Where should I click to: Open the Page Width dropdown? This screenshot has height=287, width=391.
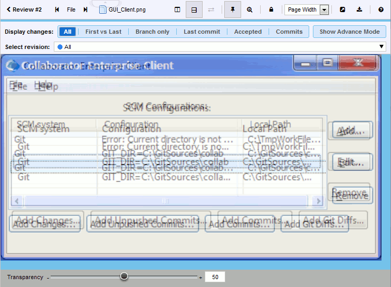(307, 9)
